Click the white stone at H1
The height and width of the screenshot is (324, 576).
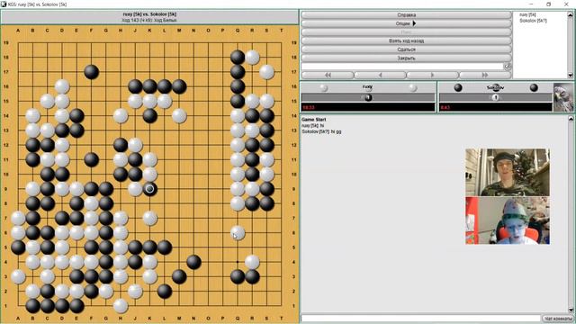[121, 306]
